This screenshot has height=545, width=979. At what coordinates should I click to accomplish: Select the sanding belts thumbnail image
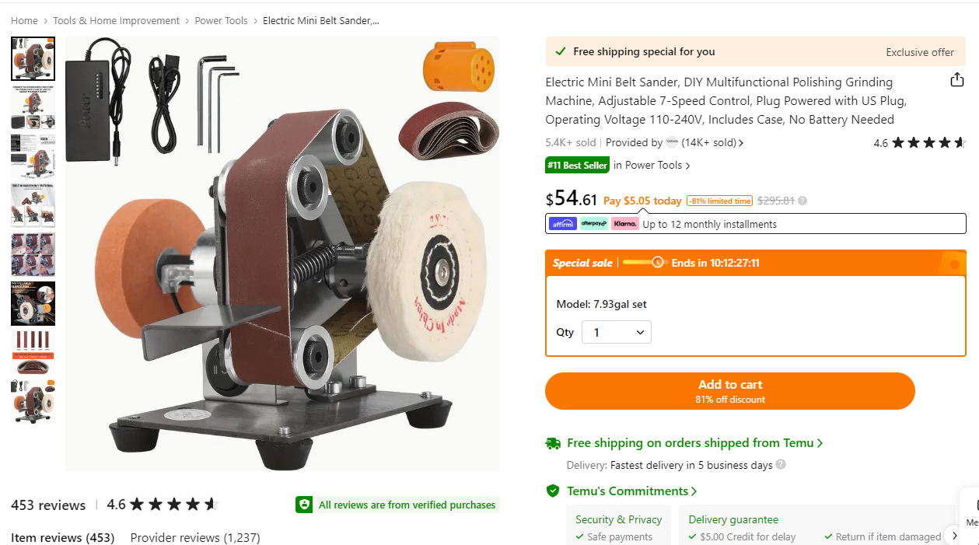[x=33, y=351]
